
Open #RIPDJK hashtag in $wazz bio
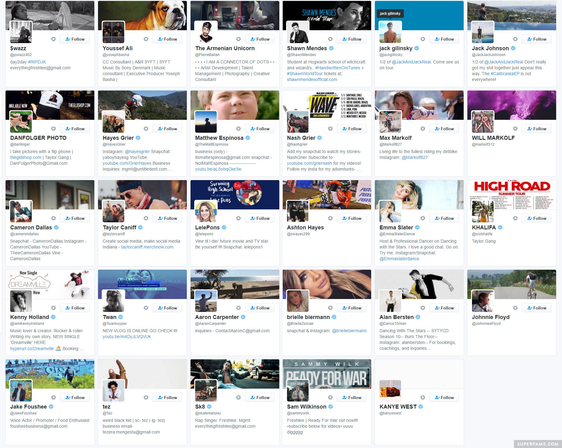coord(37,62)
